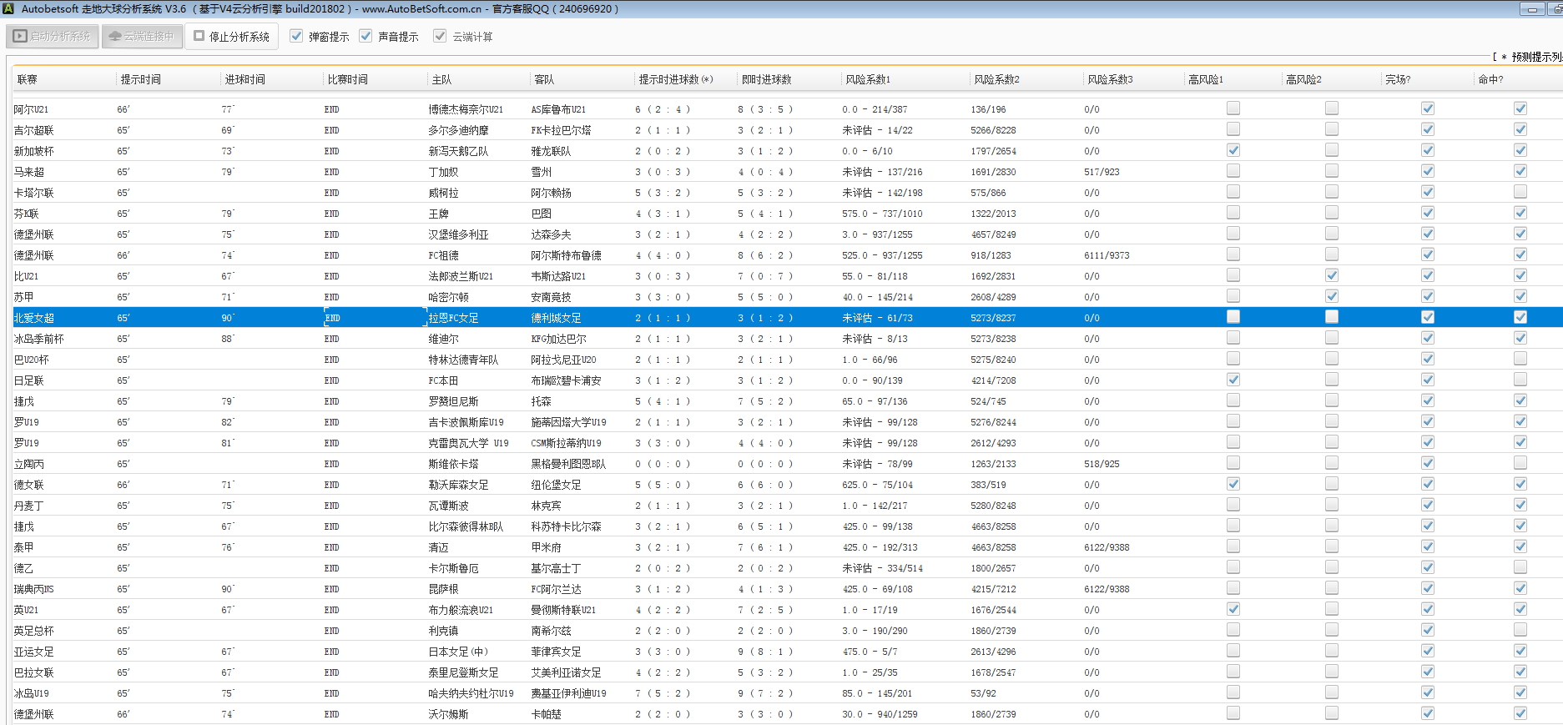This screenshot has width=1563, height=725.
Task: Click the play icon on 启动分析系统
Action: [20, 37]
